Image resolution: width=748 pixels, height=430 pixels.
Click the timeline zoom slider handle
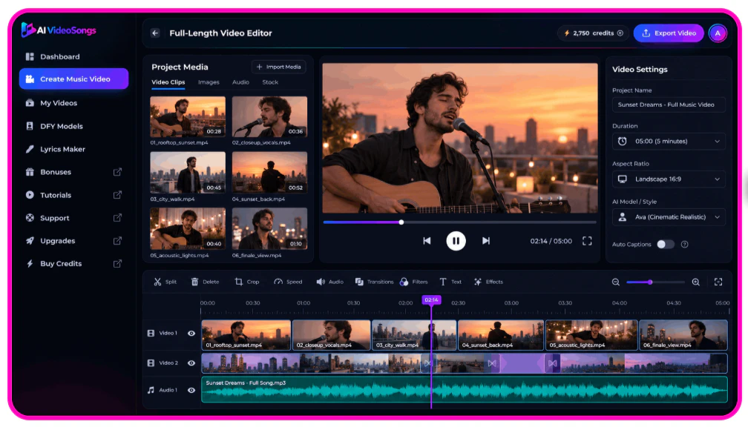coord(650,282)
